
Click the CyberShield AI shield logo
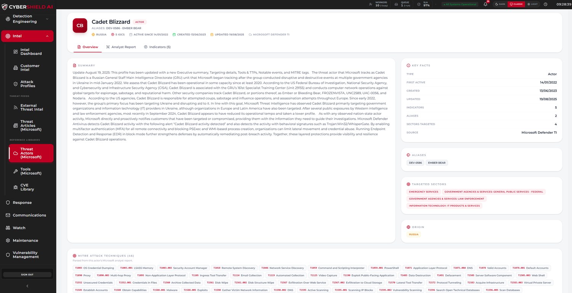[x=5, y=6]
